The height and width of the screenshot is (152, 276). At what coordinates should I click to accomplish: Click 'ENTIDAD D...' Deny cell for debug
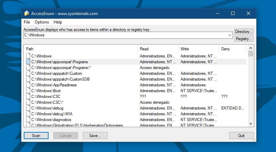233,108
